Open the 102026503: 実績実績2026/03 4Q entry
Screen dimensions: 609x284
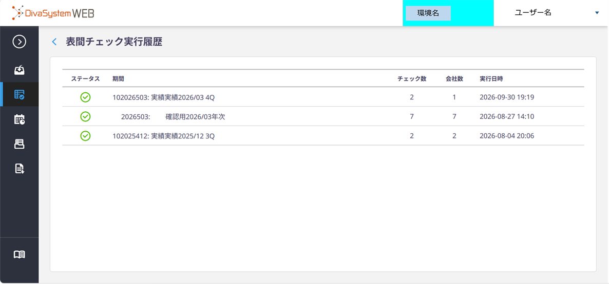[x=163, y=97]
